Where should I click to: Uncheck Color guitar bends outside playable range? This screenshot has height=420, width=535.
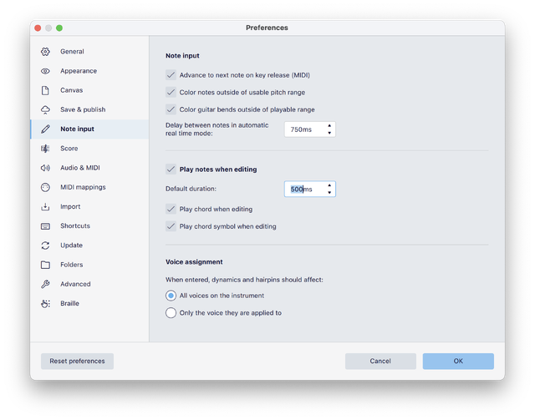click(x=171, y=109)
